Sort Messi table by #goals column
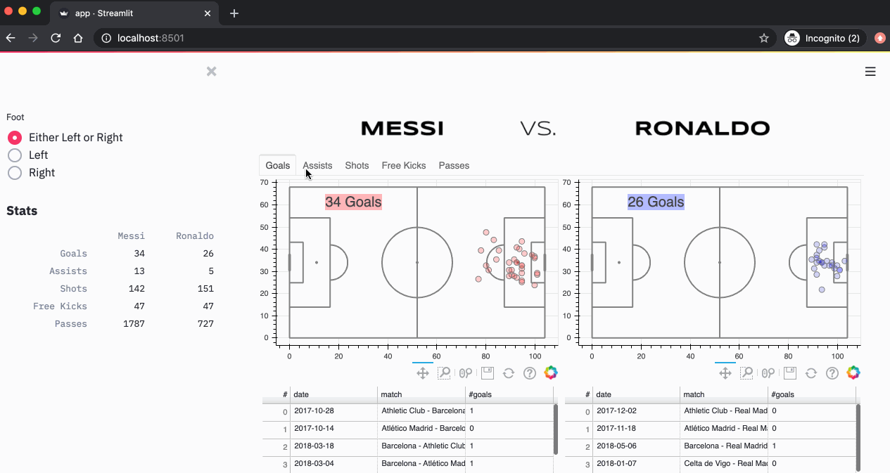This screenshot has width=890, height=473. click(x=509, y=394)
